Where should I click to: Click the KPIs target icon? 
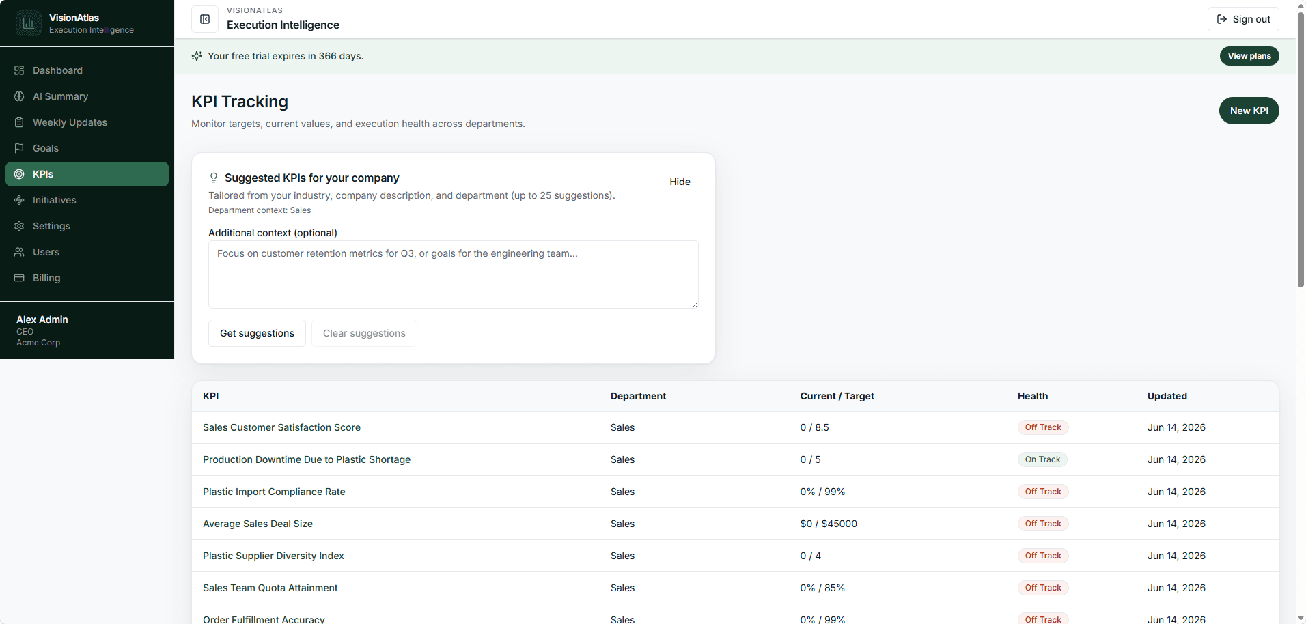click(19, 174)
